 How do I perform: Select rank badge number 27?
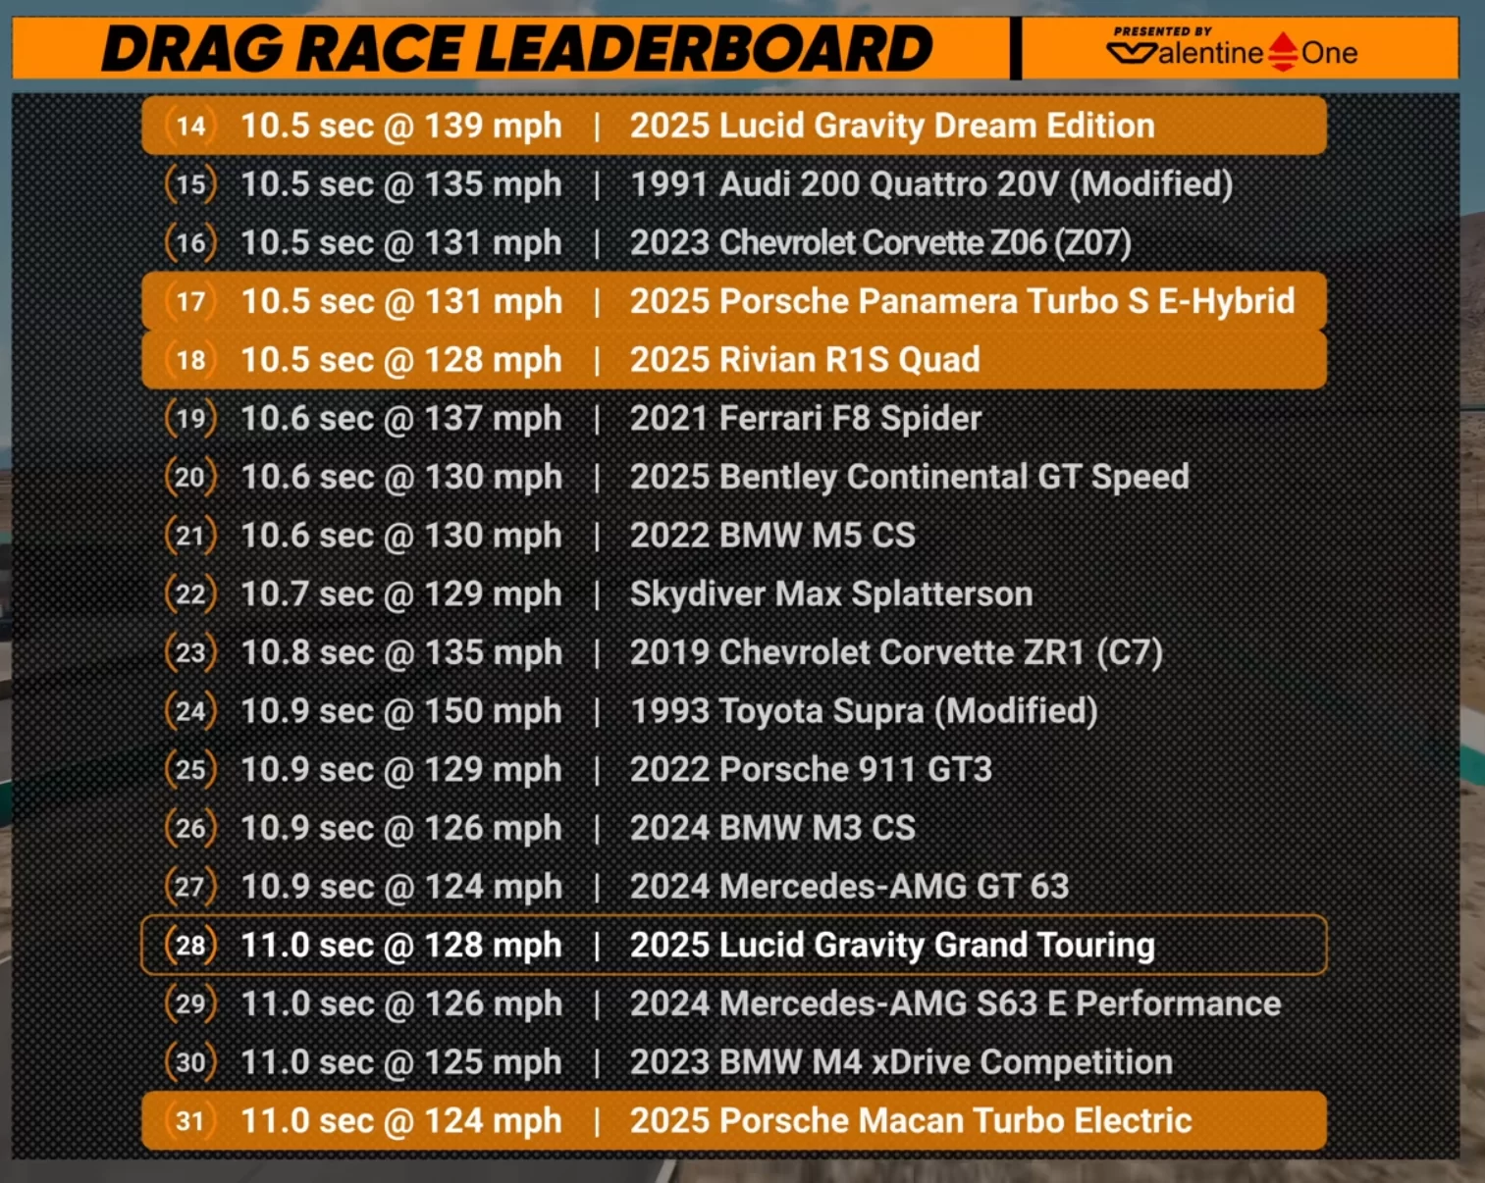[190, 887]
